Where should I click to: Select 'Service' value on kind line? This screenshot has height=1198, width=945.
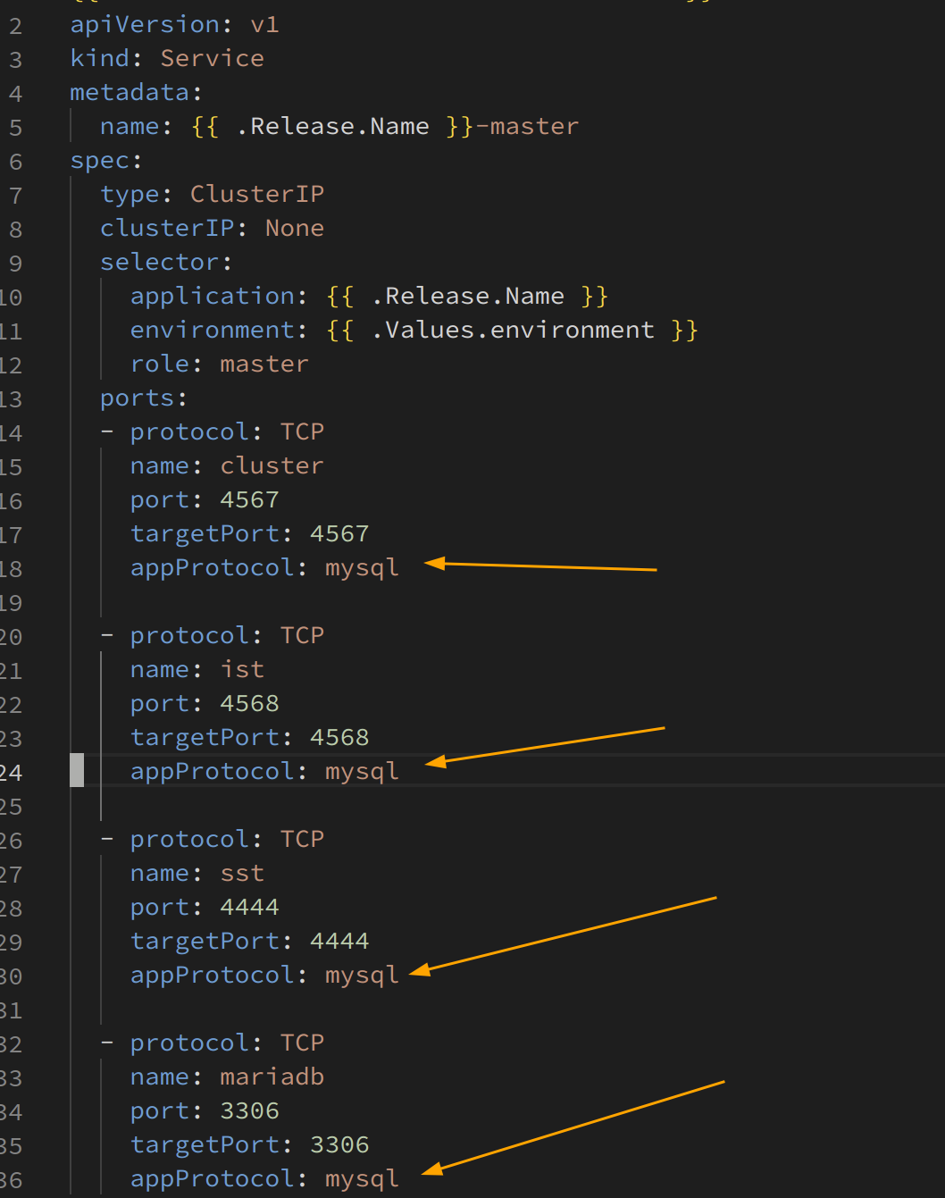click(x=212, y=58)
